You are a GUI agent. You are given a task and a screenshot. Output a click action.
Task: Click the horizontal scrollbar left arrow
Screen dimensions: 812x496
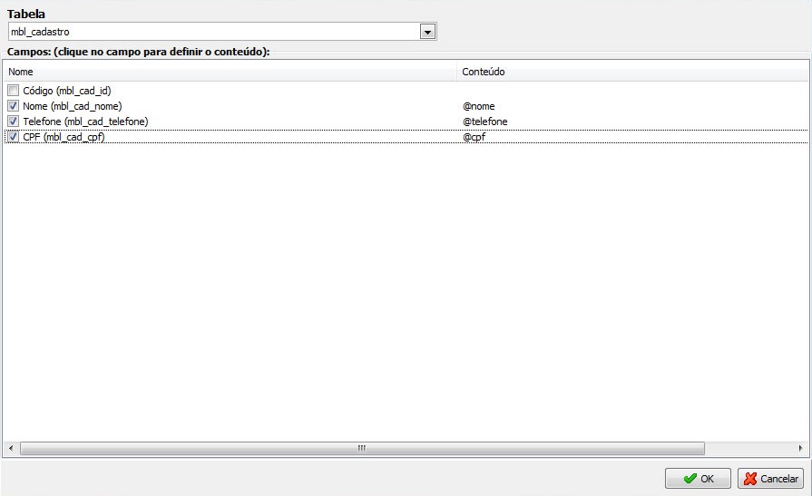point(10,448)
